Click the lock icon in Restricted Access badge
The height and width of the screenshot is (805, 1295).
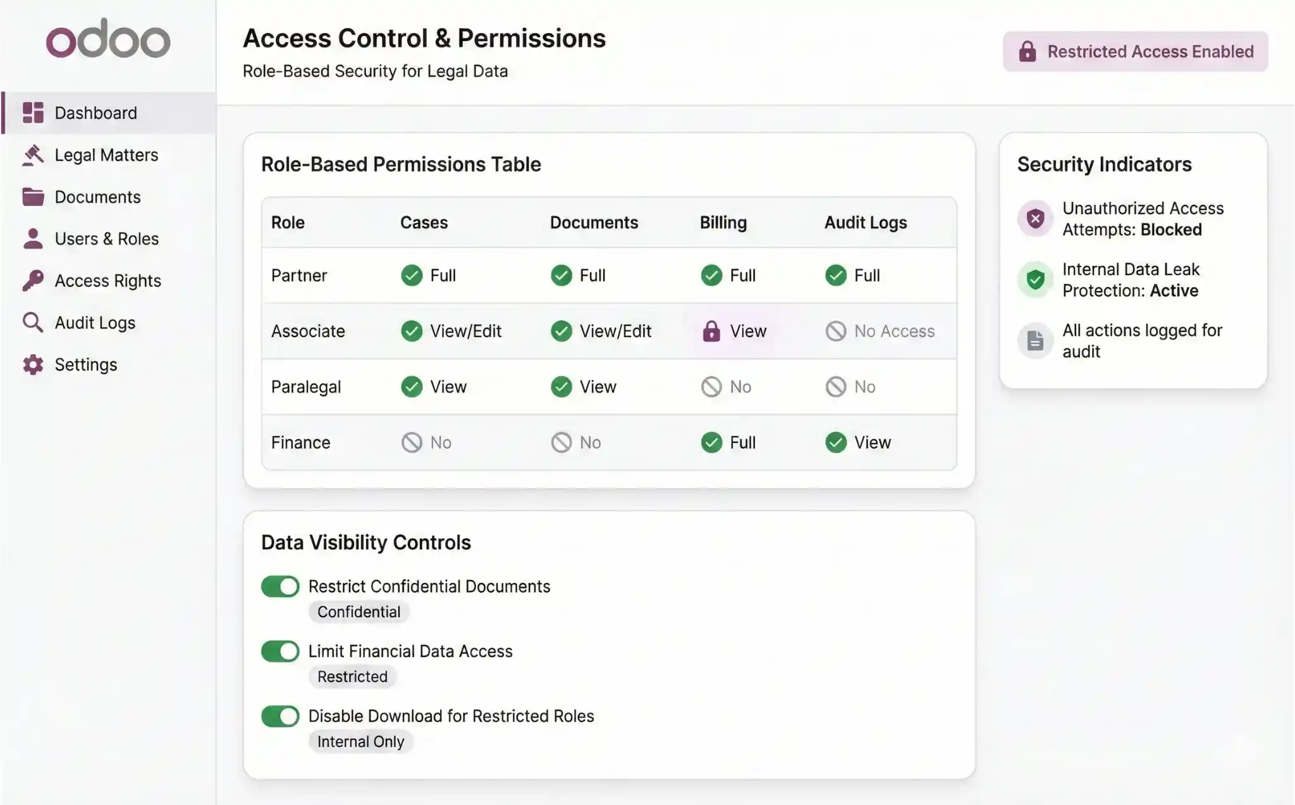(1028, 51)
